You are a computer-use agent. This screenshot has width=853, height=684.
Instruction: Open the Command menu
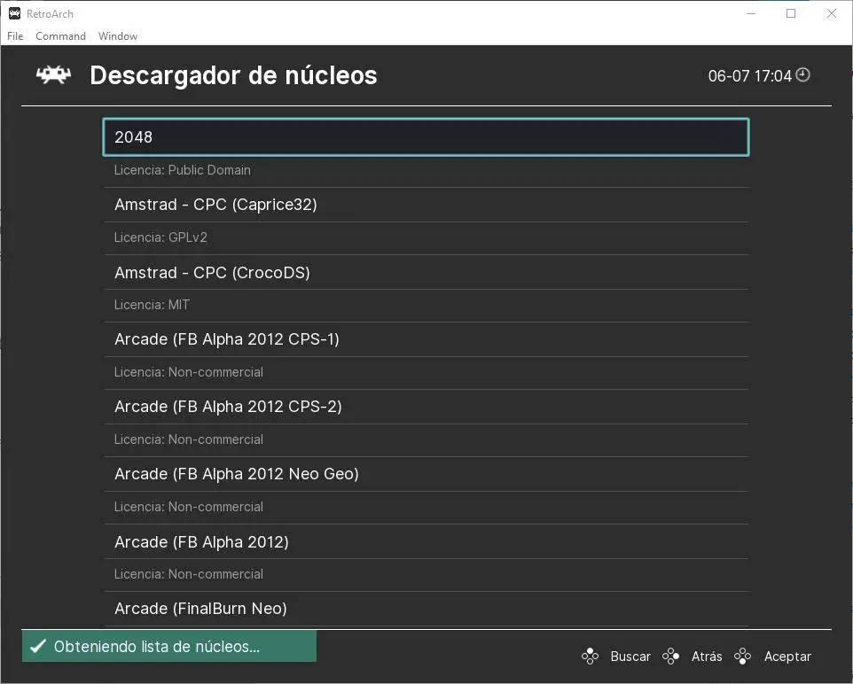tap(60, 36)
